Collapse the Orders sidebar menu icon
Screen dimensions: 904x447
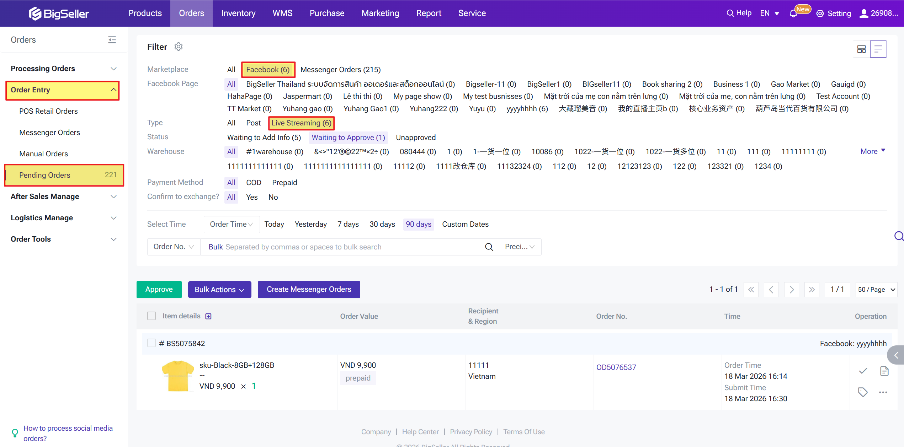pos(112,39)
